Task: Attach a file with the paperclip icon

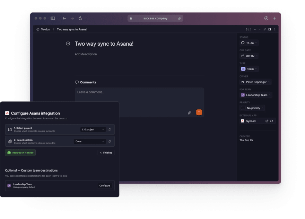Action: click(x=190, y=112)
